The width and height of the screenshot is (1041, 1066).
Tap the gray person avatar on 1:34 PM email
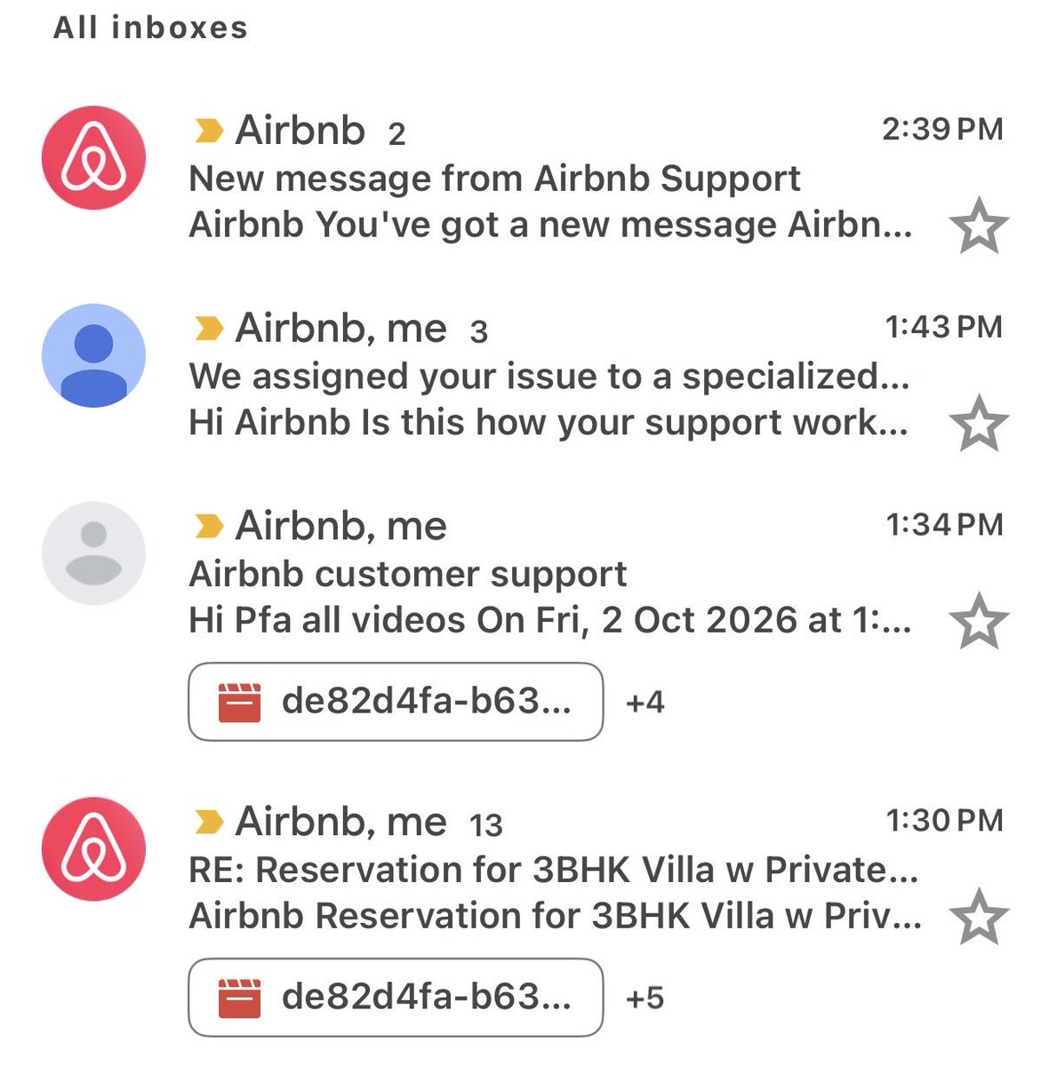pyautogui.click(x=93, y=553)
